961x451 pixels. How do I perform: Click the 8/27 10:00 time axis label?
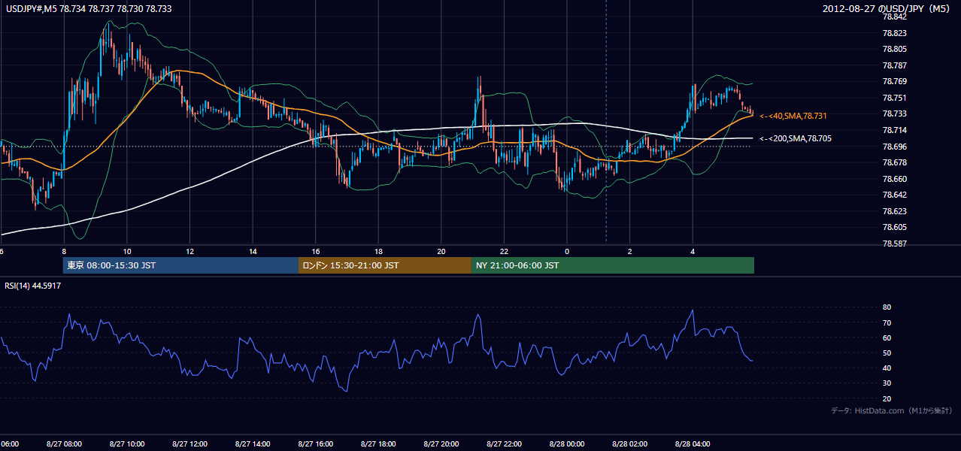click(127, 443)
